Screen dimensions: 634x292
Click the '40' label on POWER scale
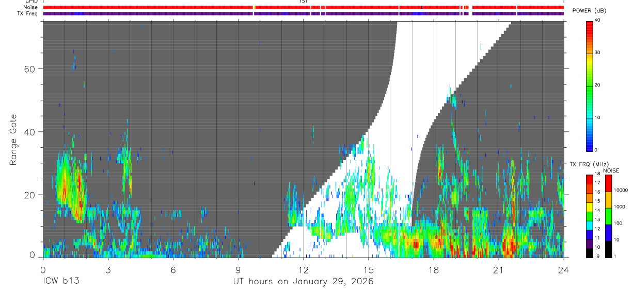(x=597, y=21)
